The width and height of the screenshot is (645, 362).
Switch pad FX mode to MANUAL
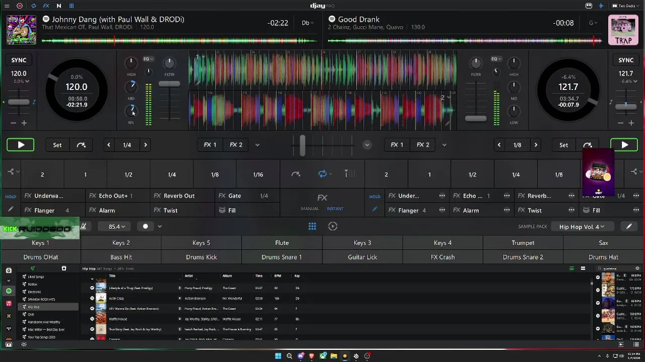[310, 209]
